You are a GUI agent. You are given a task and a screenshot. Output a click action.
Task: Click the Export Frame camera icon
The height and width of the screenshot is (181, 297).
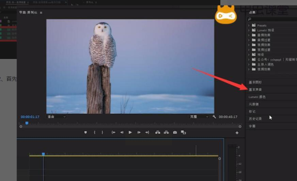(x=175, y=132)
